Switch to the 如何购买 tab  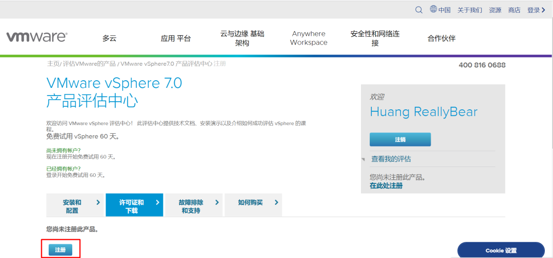coord(253,205)
